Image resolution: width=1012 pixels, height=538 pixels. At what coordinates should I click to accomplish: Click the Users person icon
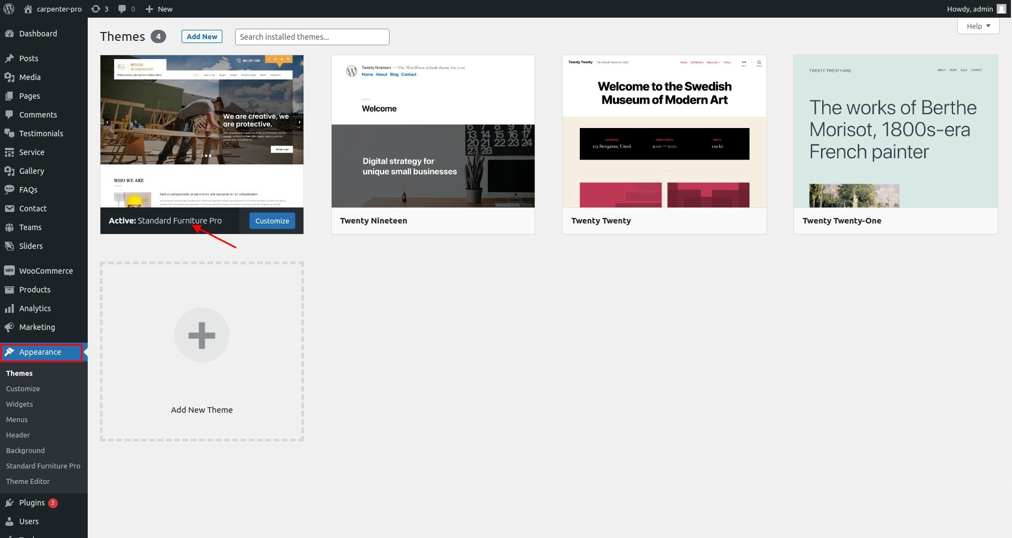[x=9, y=521]
